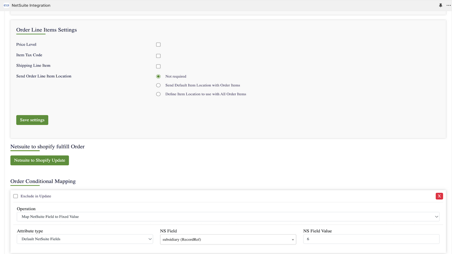Click the Item Tax Code label
This screenshot has height=254, width=452.
point(29,55)
